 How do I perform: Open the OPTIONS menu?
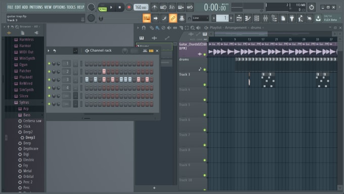[59, 7]
